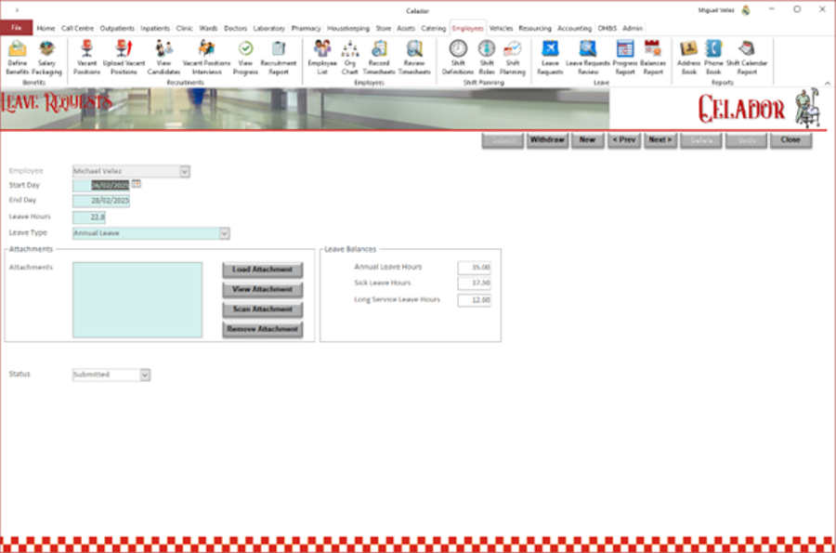Open the Org Chart

tap(350, 56)
